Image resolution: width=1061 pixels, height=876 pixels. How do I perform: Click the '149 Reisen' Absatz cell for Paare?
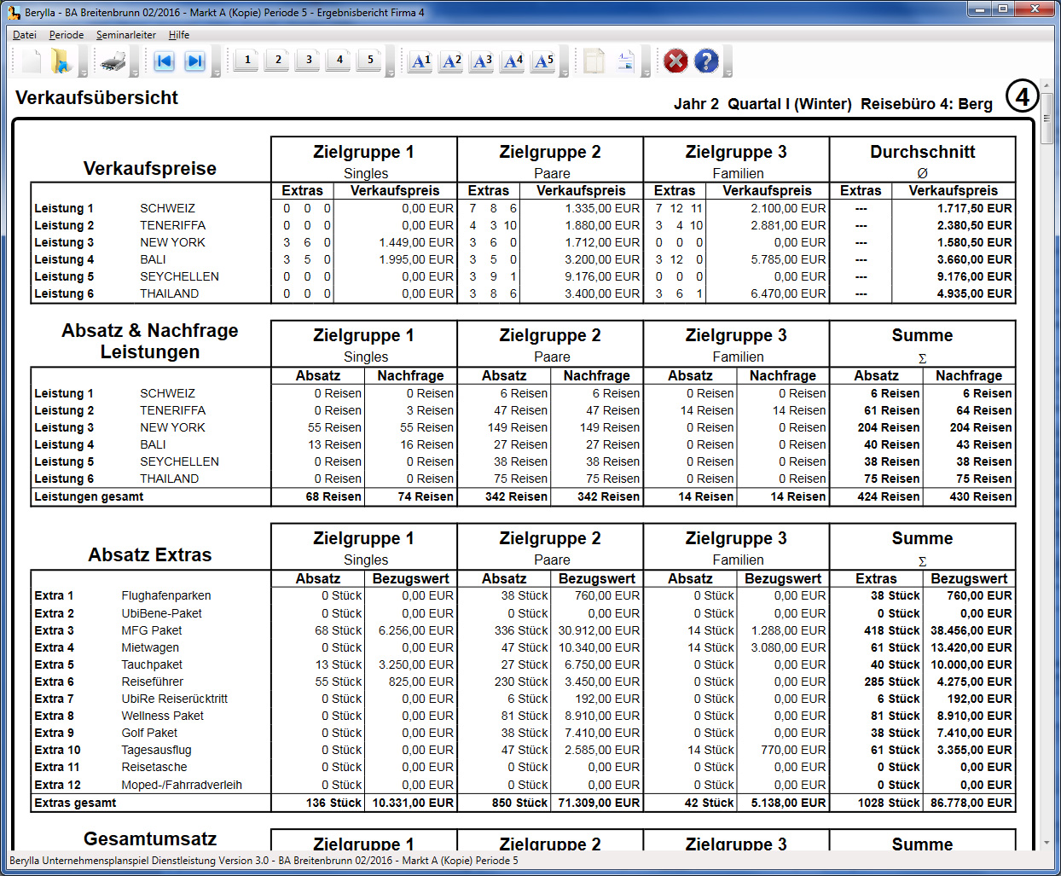[518, 427]
